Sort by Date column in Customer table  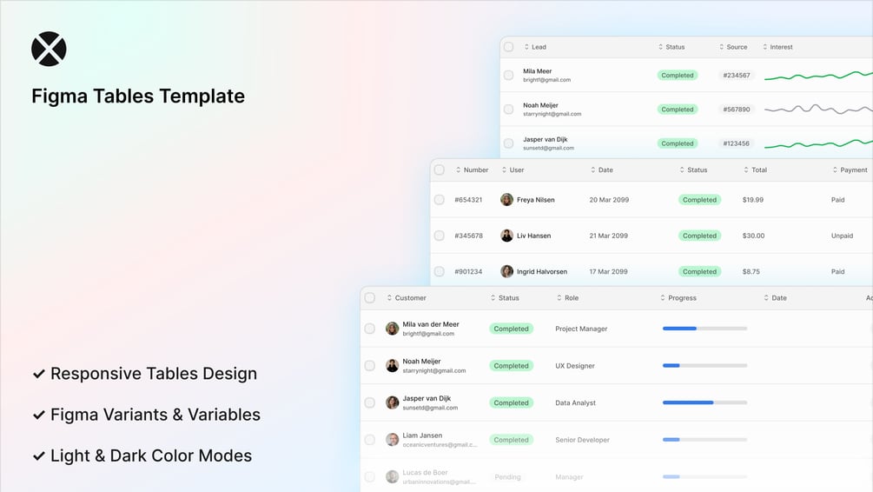pyautogui.click(x=775, y=298)
